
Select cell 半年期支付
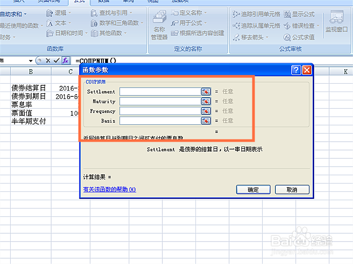coord(31,121)
